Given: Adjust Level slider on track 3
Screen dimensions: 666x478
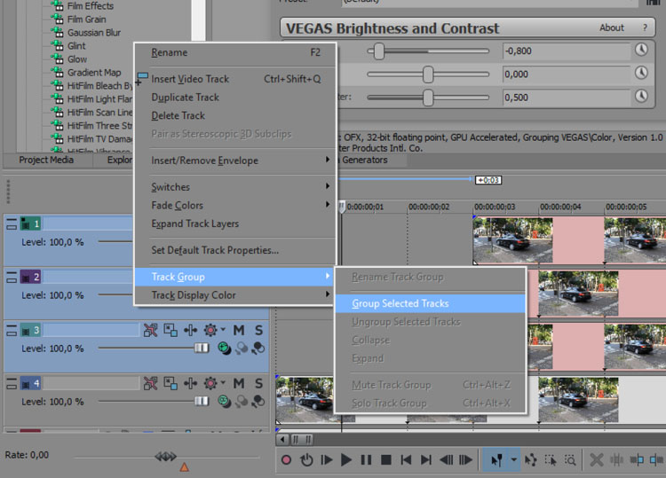Looking at the screenshot, I should (202, 349).
